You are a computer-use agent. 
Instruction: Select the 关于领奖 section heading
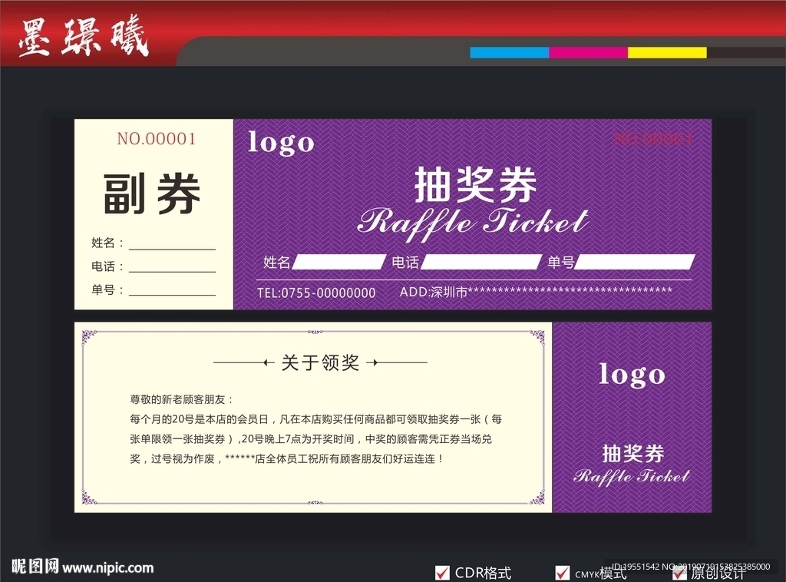[x=319, y=362]
